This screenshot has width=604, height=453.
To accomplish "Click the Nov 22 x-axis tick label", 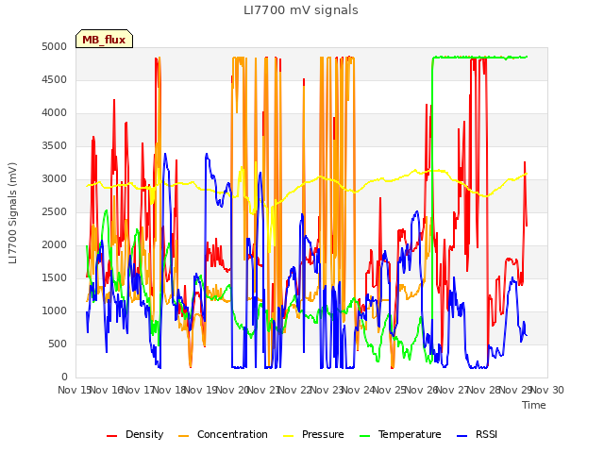I will coord(295,390).
